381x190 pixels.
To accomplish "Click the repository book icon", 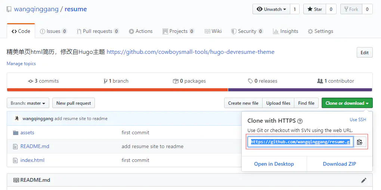I will click(x=9, y=9).
